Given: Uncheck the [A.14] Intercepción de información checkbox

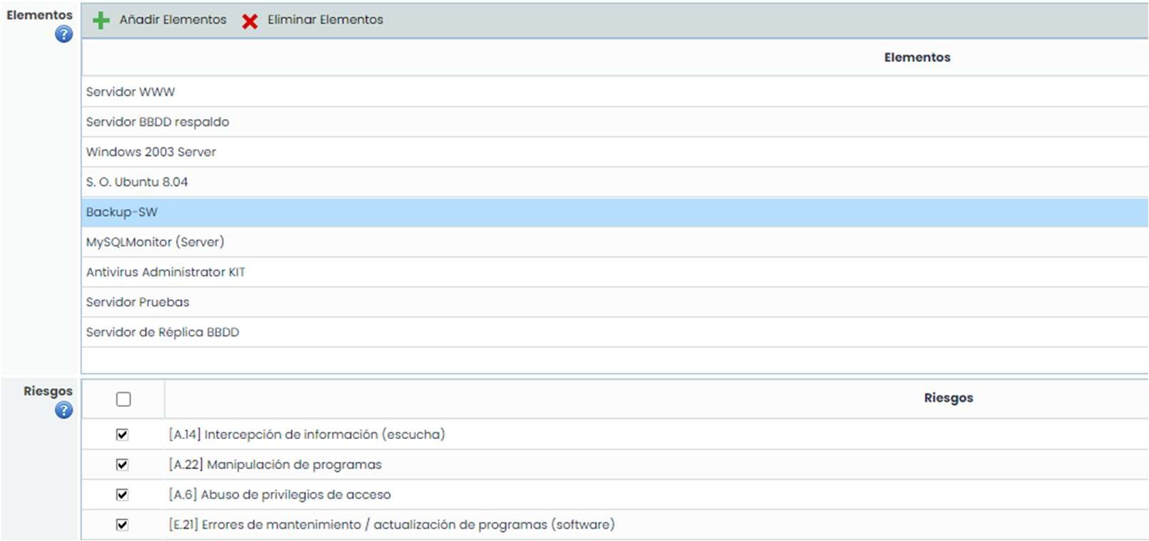Looking at the screenshot, I should point(123,435).
